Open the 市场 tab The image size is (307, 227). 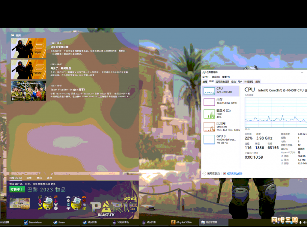click(49, 178)
